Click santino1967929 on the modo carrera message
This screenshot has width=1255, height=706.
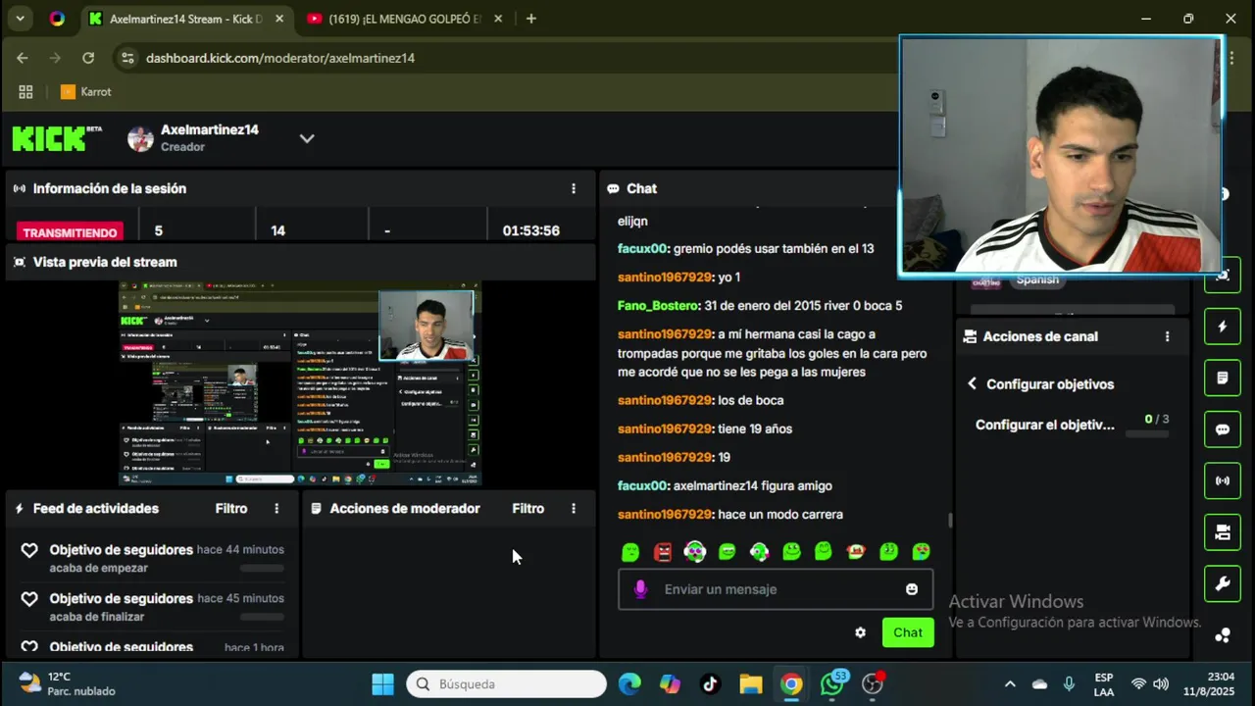coord(664,515)
